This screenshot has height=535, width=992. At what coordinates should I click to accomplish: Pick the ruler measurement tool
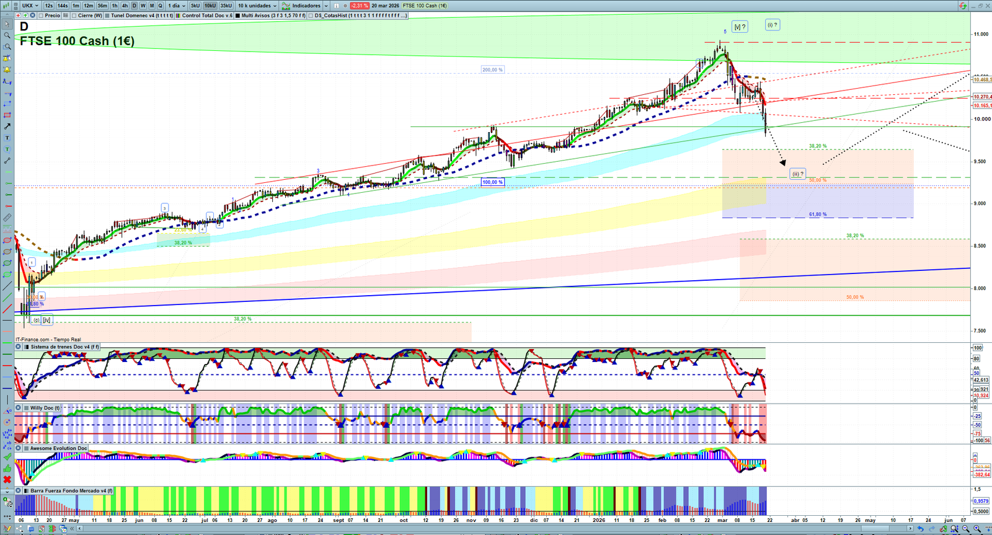pos(7,218)
